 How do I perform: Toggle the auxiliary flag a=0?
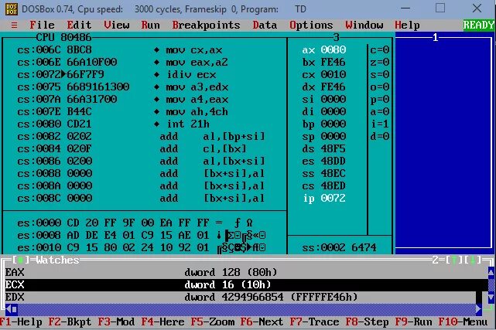[x=380, y=111]
